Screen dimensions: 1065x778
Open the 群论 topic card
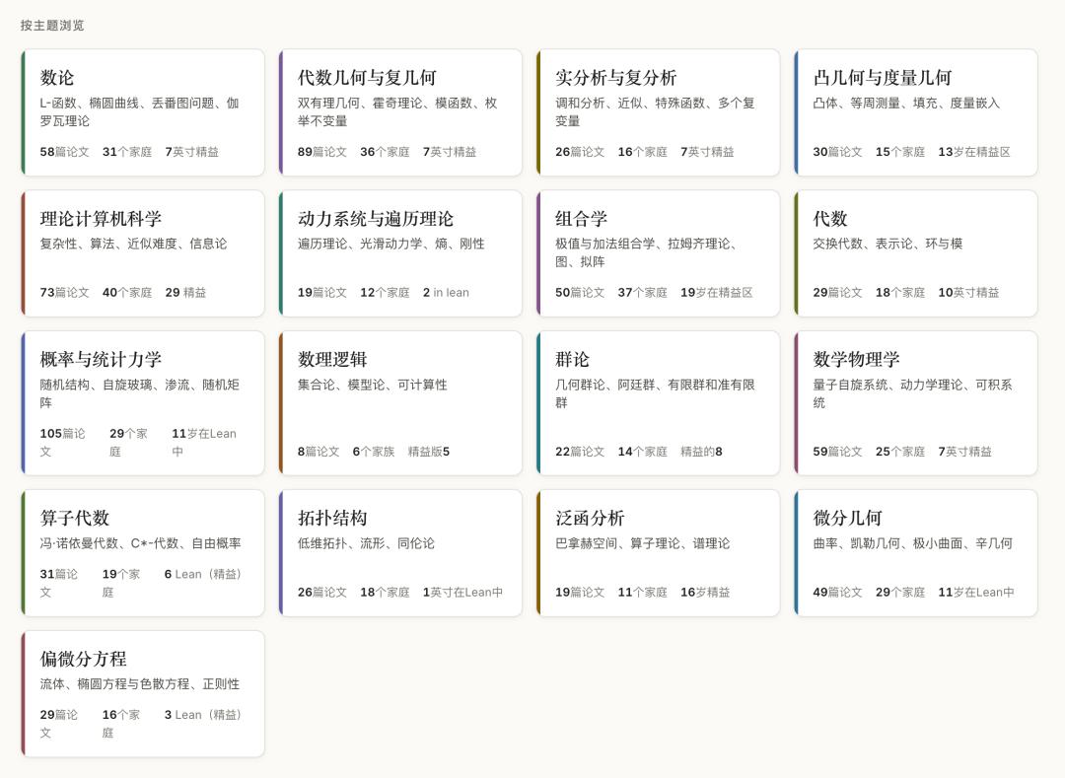(658, 402)
